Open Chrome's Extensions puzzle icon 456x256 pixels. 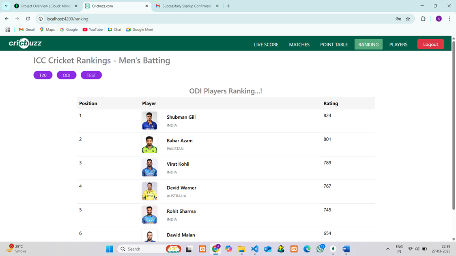coord(422,19)
